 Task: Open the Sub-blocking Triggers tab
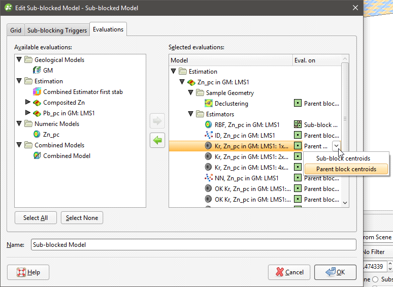coord(57,30)
